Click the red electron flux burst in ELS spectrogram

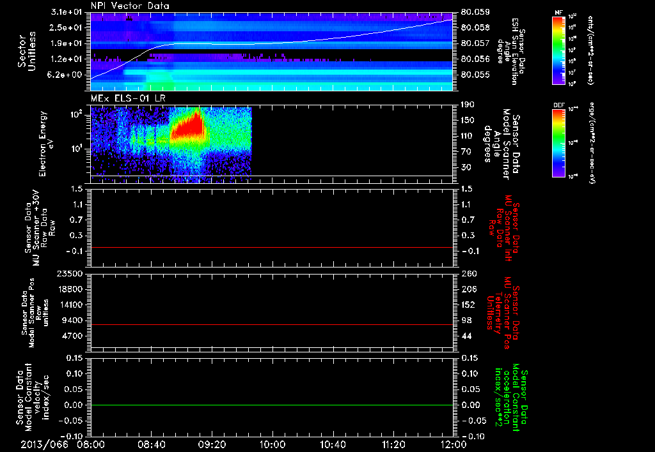point(189,126)
